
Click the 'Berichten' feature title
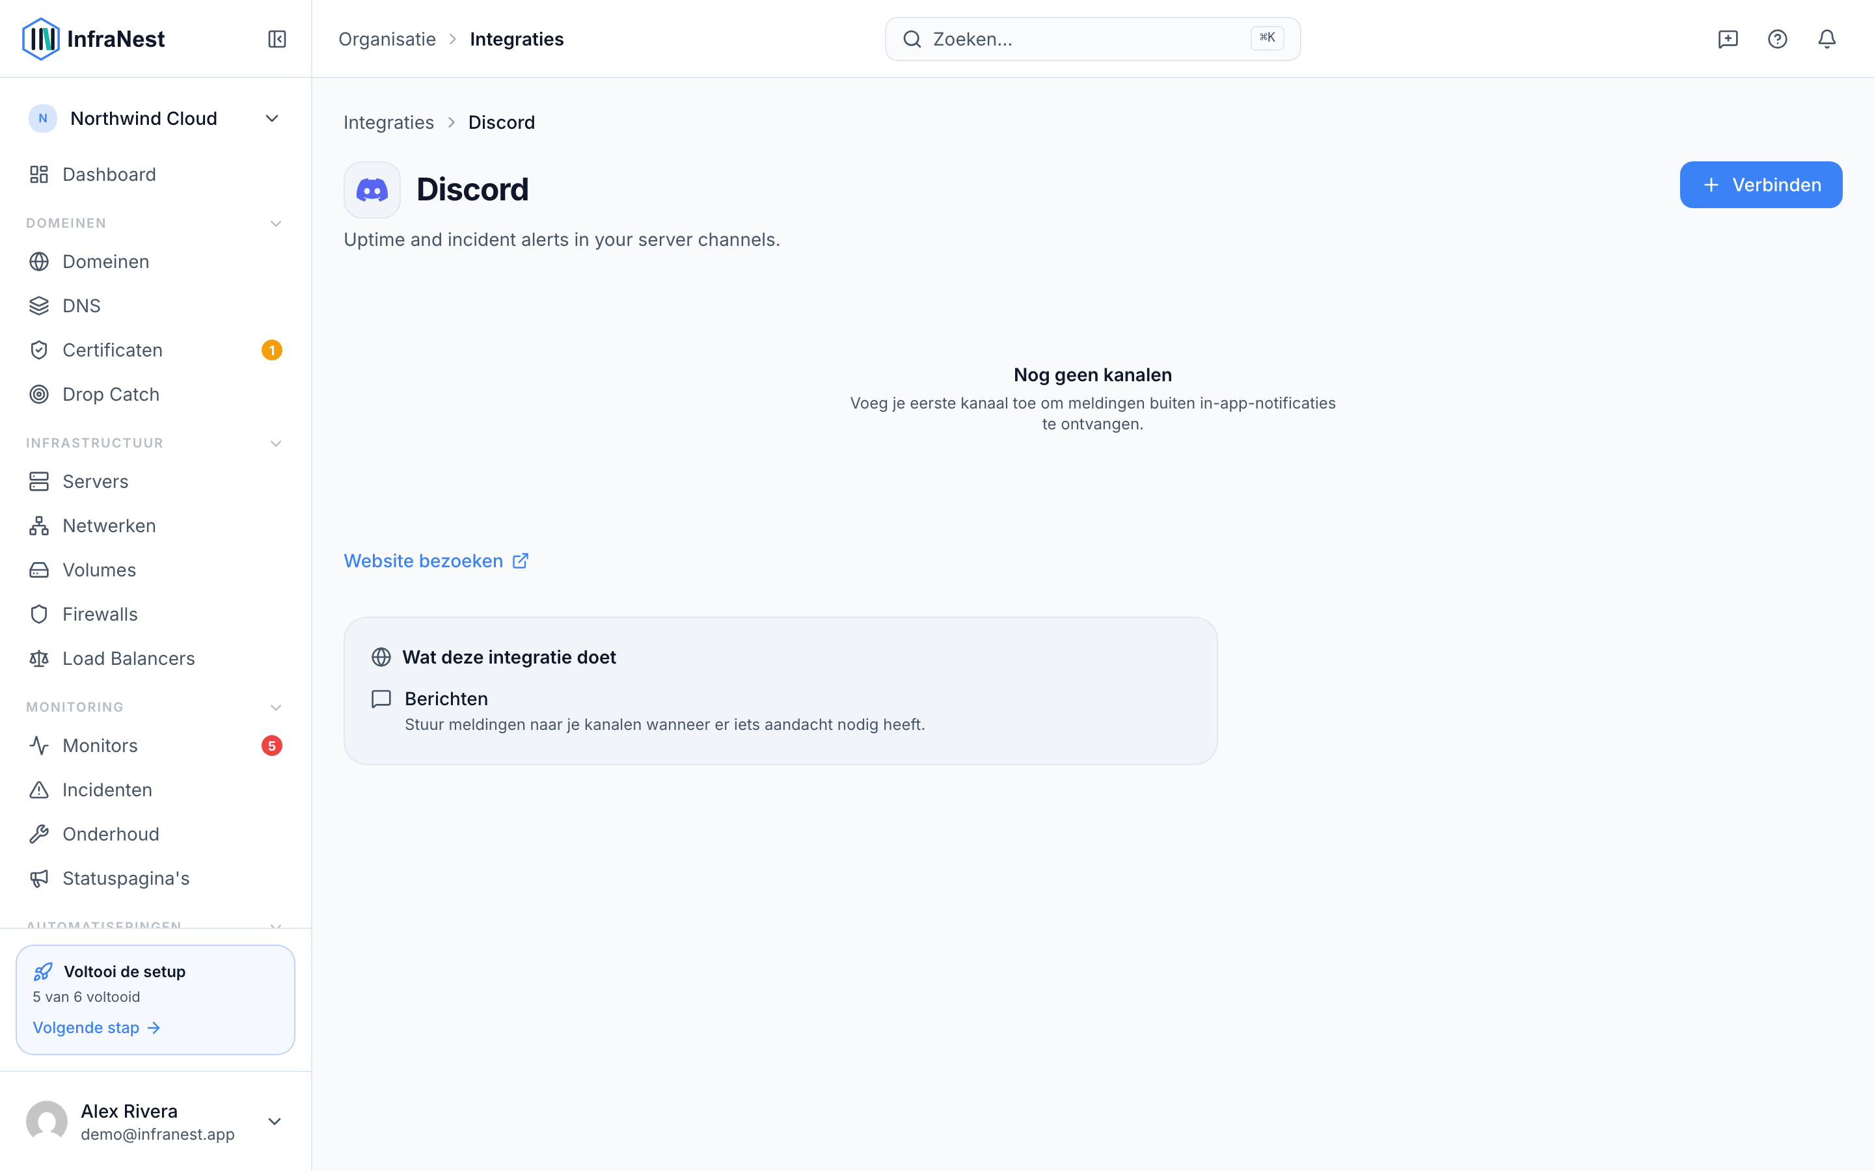click(x=446, y=699)
